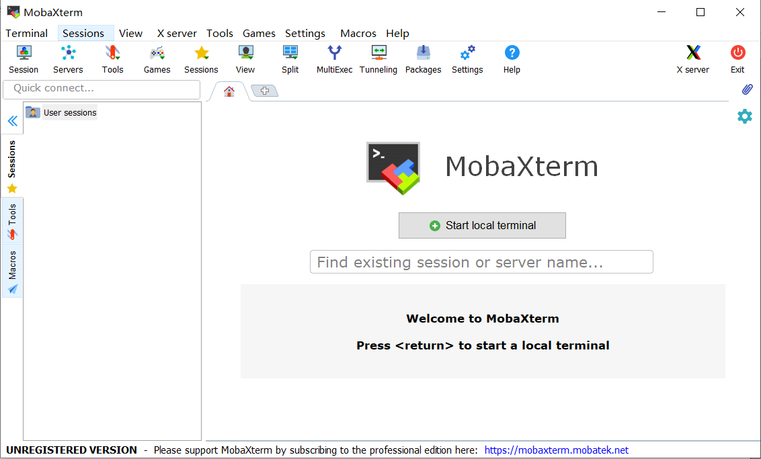Screen dimensions: 761x459
Task: Open the Terminal menu
Action: (x=26, y=33)
